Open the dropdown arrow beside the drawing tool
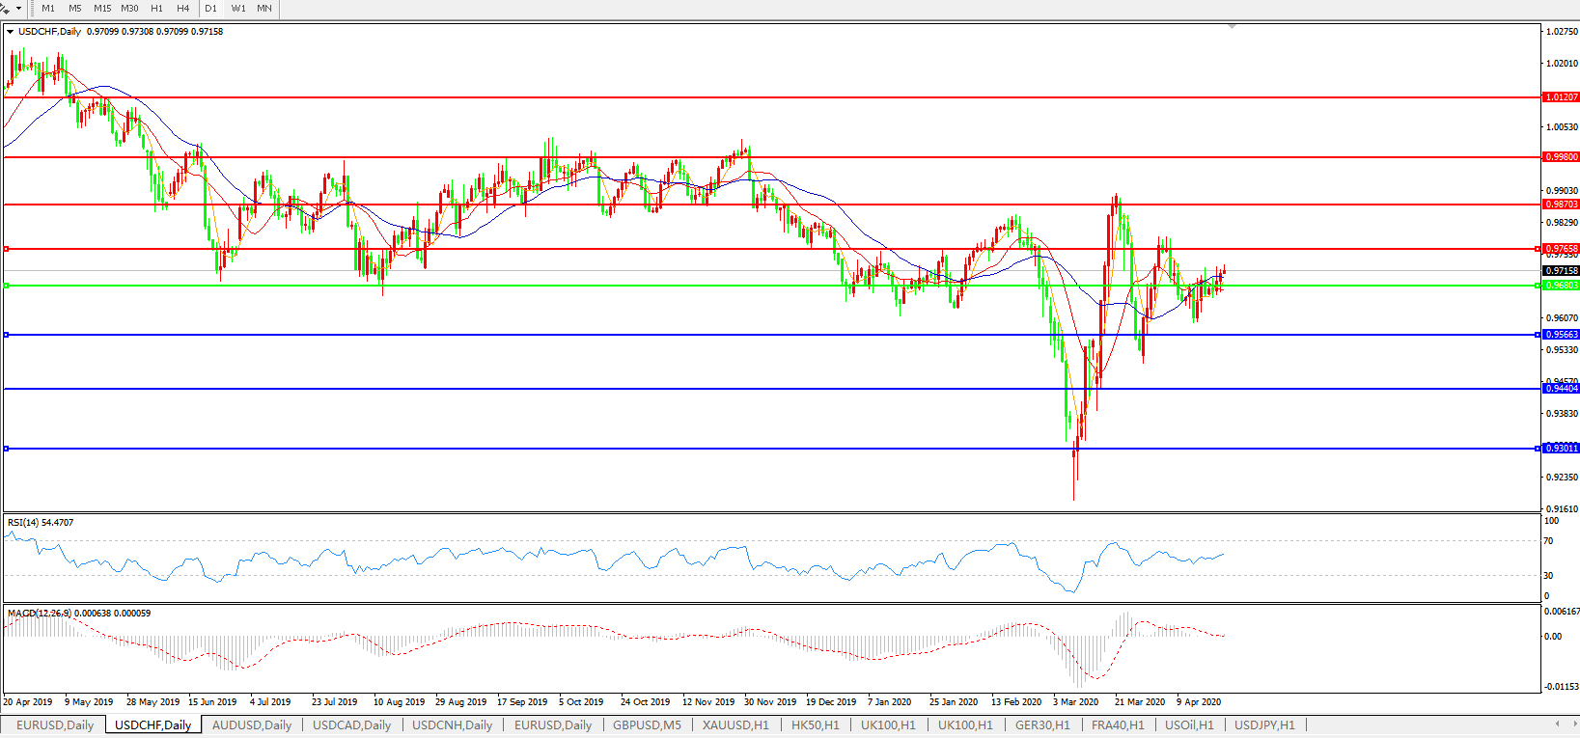Viewport: 1580px width, 738px height. click(18, 8)
